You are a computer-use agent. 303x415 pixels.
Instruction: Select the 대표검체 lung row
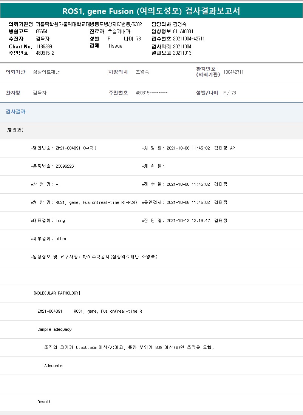click(48, 221)
